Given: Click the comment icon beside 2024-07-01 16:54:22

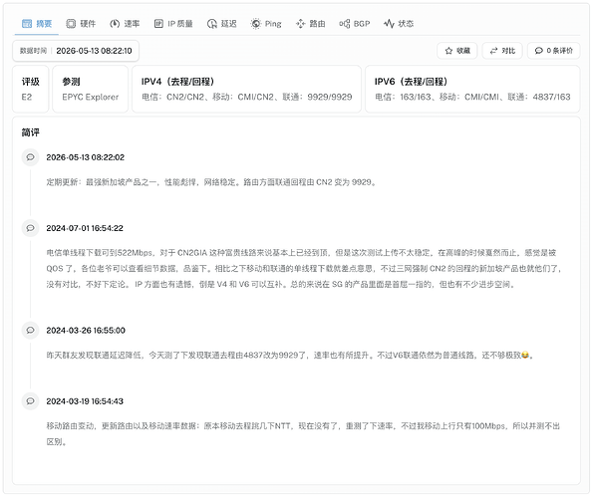Looking at the screenshot, I should [x=30, y=228].
